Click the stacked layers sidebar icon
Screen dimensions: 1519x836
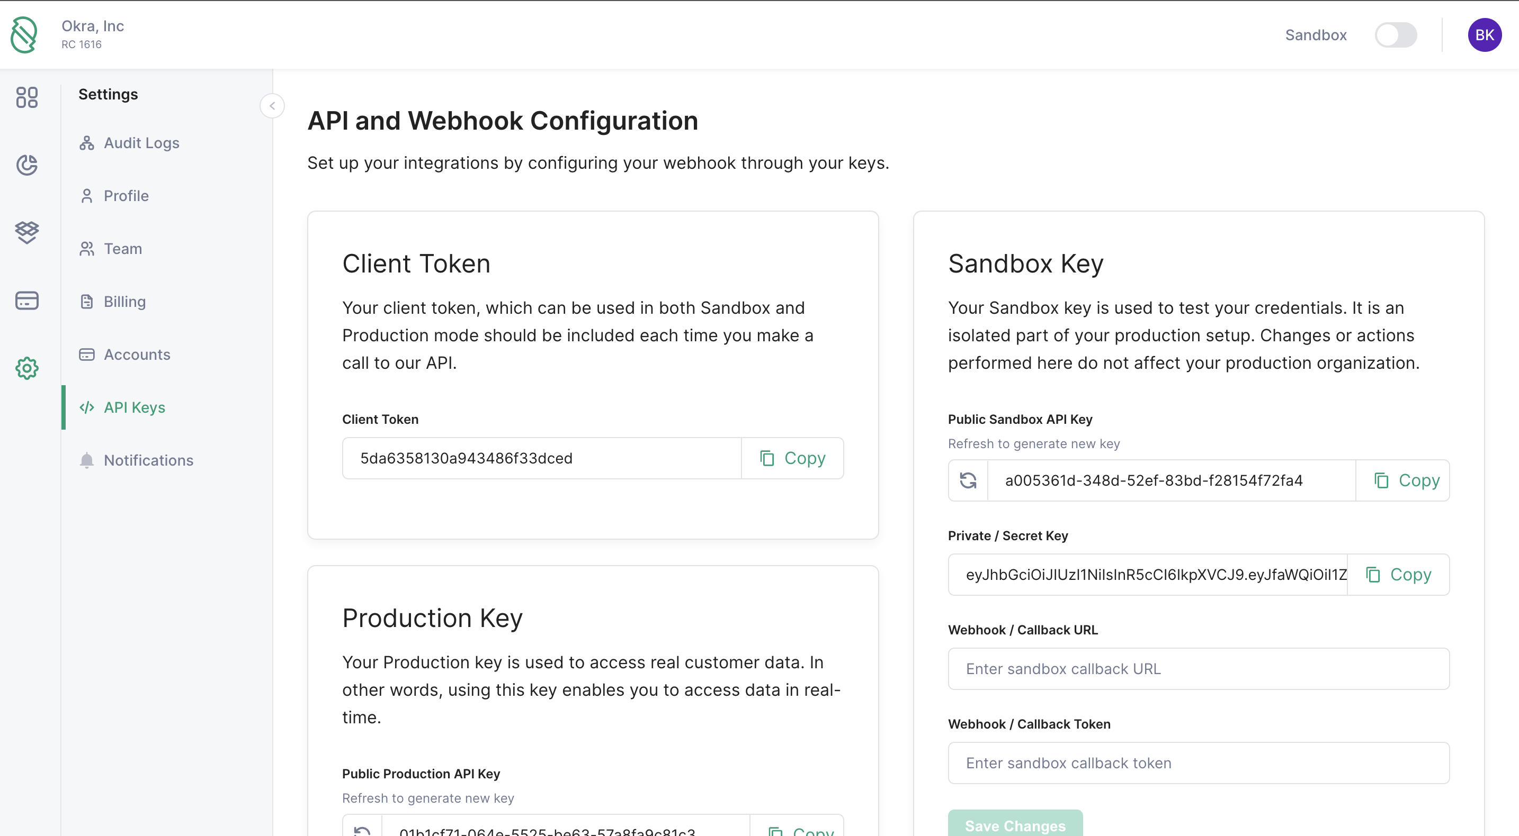(27, 232)
